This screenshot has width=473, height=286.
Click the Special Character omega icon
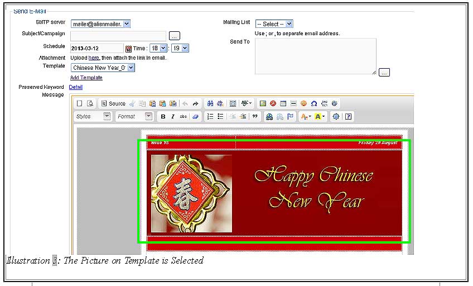click(x=314, y=103)
